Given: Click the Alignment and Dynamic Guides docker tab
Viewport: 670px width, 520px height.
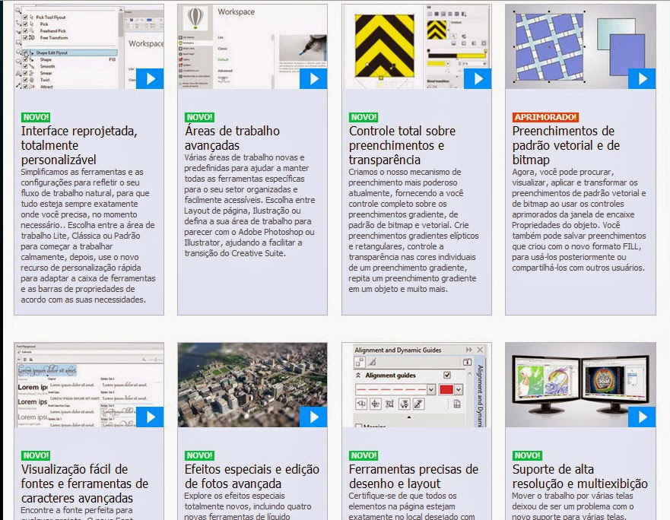Looking at the screenshot, I should [480, 390].
